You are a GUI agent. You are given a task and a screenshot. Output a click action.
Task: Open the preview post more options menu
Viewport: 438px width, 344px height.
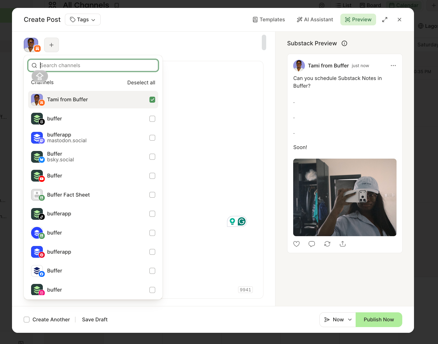[x=393, y=66]
